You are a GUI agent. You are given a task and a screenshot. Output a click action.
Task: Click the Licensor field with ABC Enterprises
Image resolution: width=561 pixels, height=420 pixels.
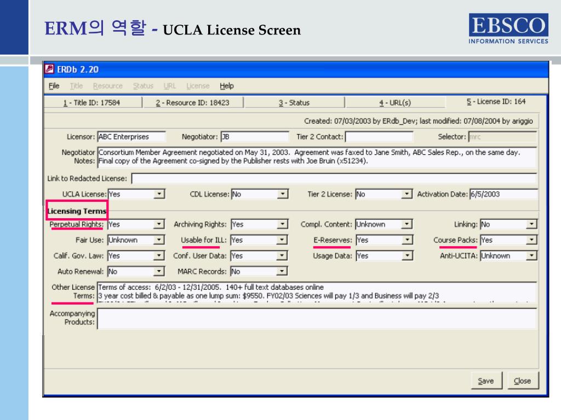(131, 137)
